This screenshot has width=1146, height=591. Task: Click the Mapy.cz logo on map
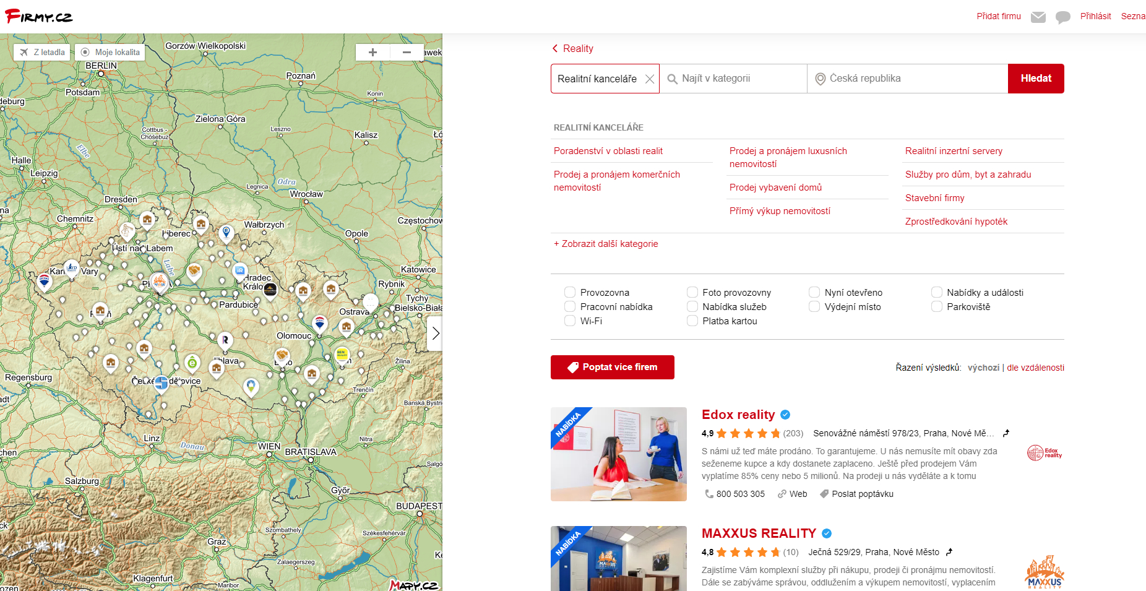[x=414, y=585]
